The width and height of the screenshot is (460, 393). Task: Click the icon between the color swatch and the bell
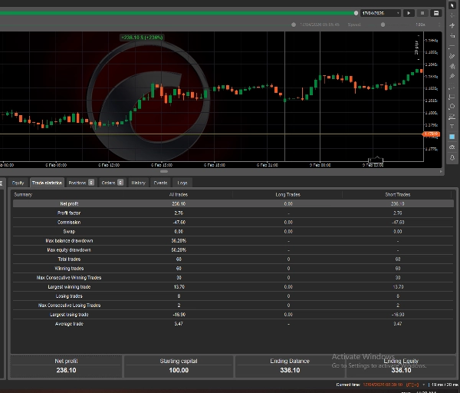pyautogui.click(x=452, y=147)
